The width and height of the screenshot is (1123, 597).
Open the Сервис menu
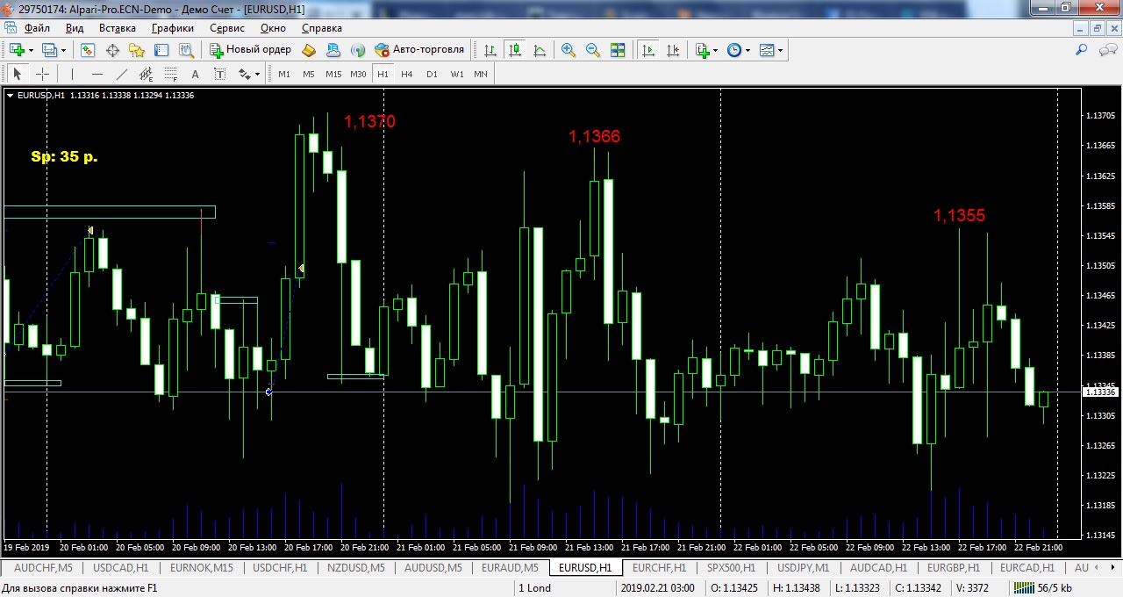tap(227, 28)
